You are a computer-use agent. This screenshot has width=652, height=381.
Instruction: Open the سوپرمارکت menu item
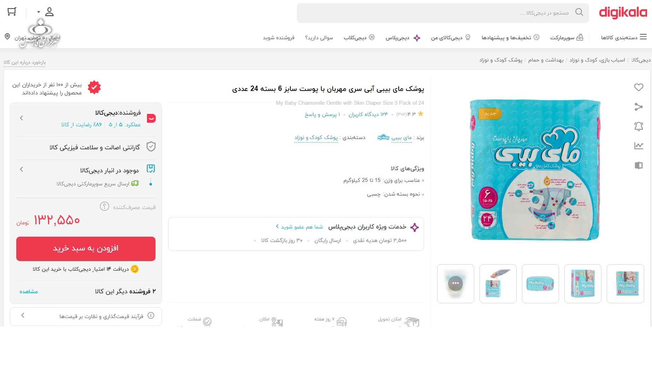point(566,37)
